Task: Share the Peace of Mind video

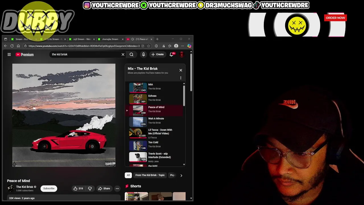Action: (x=104, y=188)
